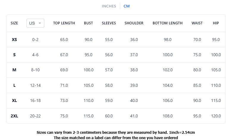Switch units to INCHES tab

[109, 6]
